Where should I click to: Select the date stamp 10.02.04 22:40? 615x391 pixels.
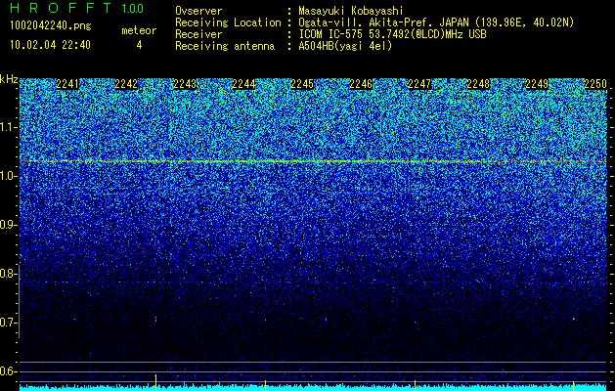click(x=50, y=45)
